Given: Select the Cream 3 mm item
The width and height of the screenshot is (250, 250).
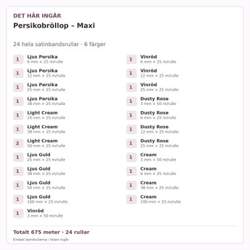Looking at the screenshot, I should 182,157.
